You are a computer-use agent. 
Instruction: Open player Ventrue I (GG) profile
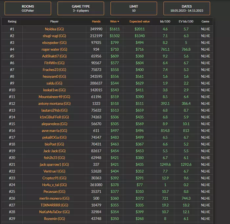(x=54, y=171)
